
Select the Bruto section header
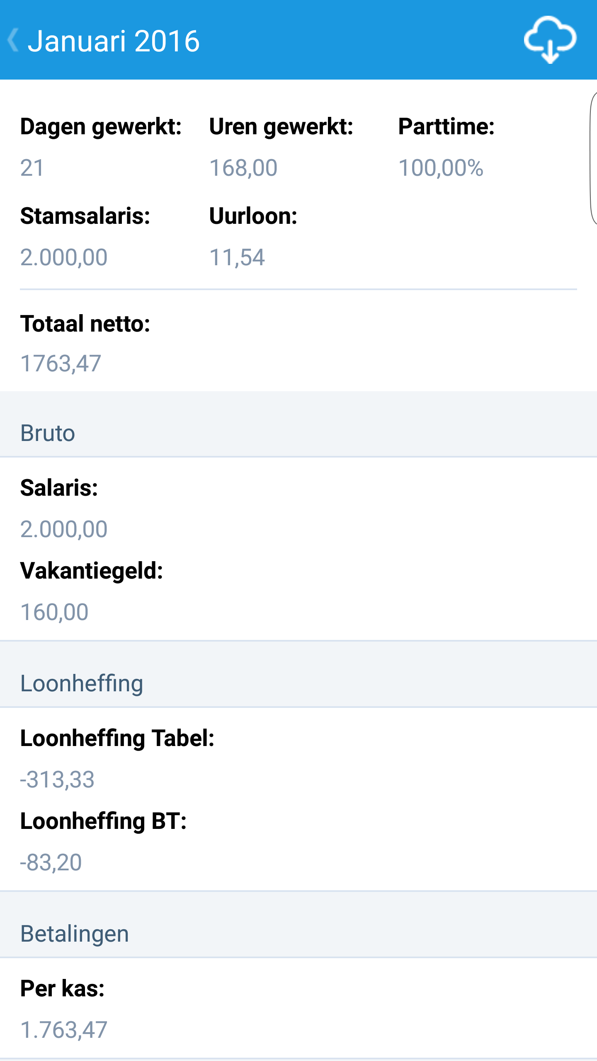[48, 433]
